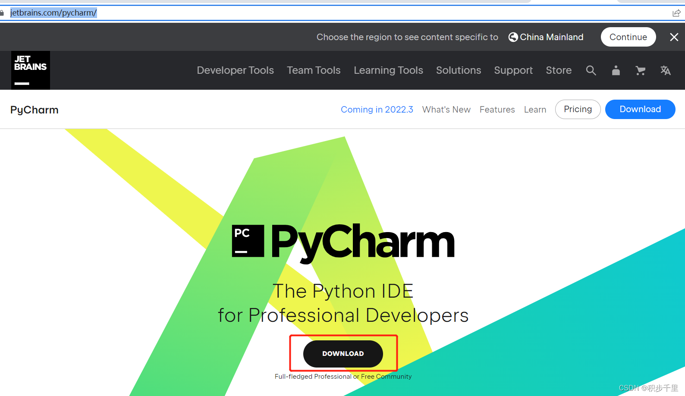
Task: Click the large PyCharm wordmark
Action: point(363,243)
